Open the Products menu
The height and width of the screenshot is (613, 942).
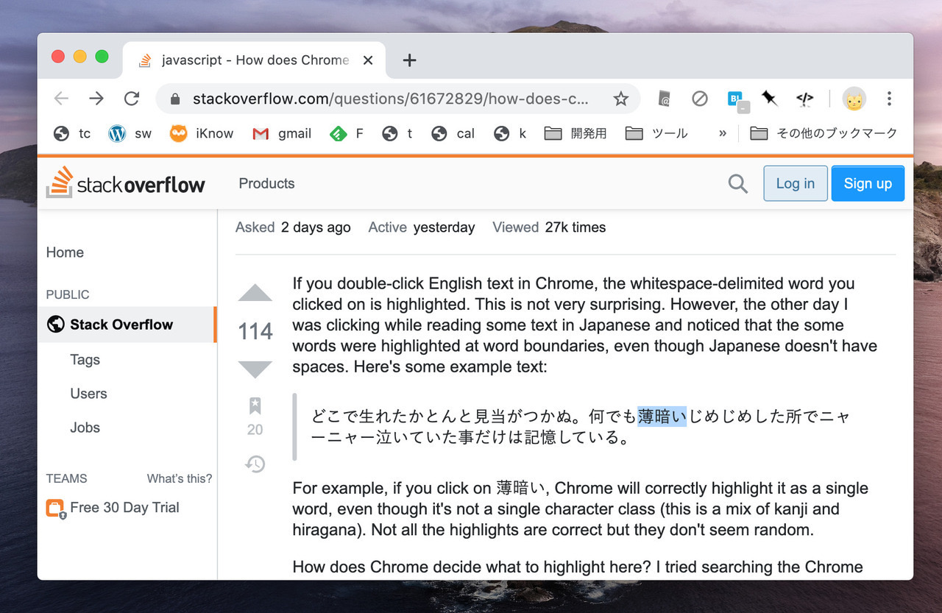[266, 183]
